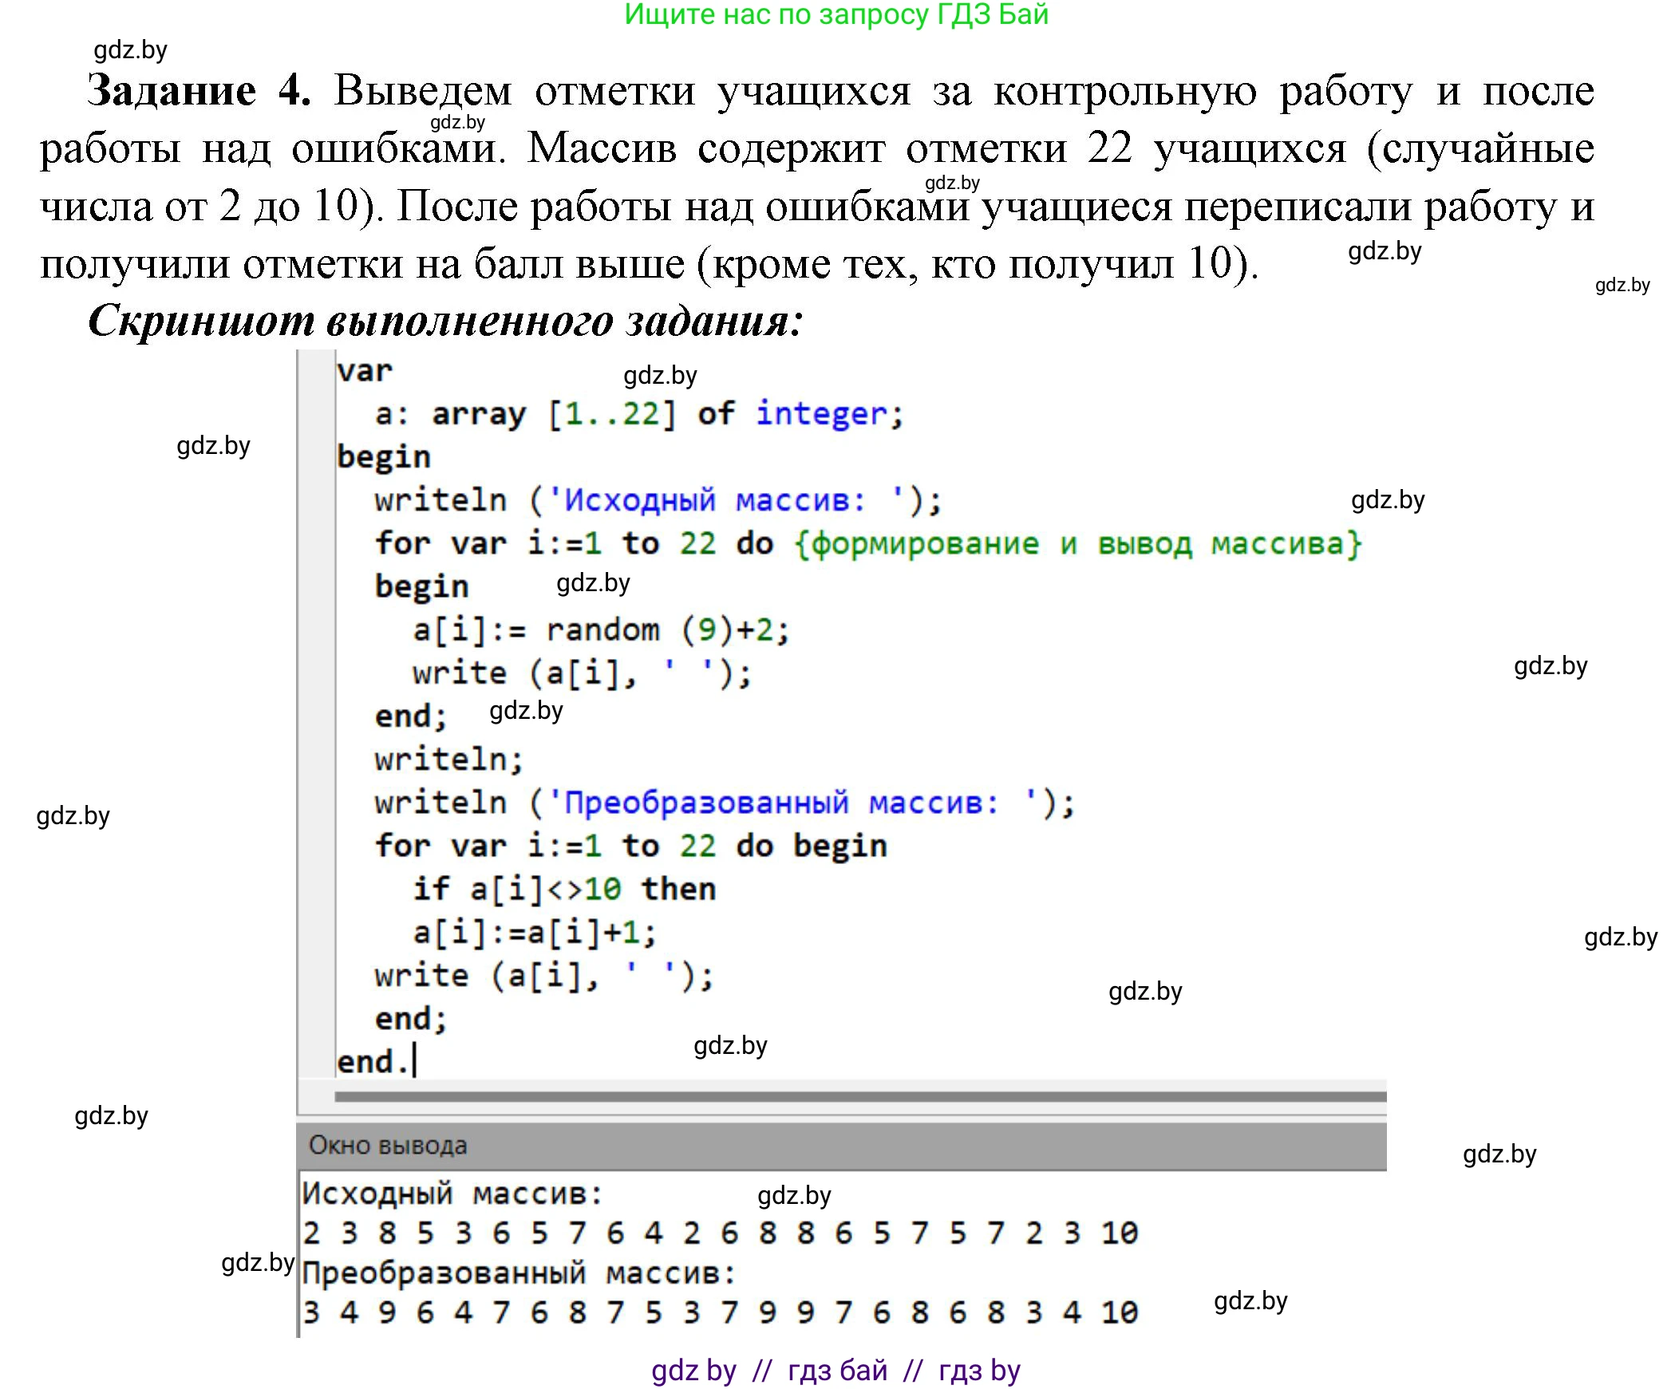Click the green comment 'формирование и вывод массива'
Screen dimensions: 1675x1389
1077,544
